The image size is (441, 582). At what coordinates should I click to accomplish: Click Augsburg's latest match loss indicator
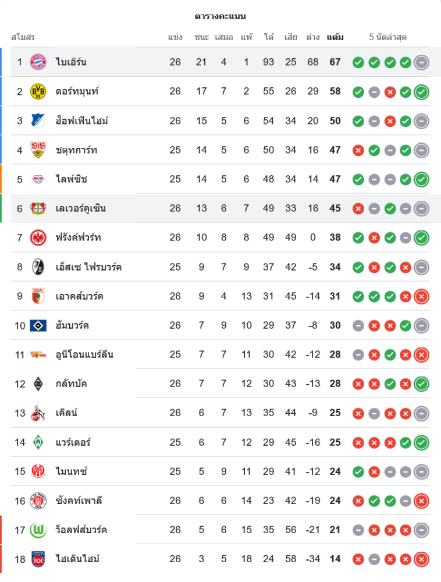pyautogui.click(x=422, y=297)
